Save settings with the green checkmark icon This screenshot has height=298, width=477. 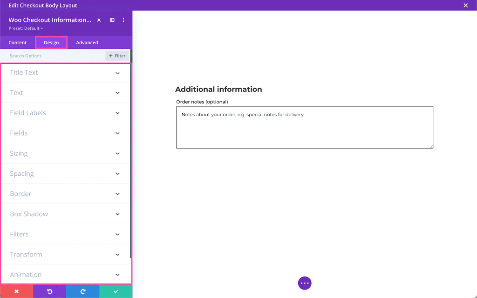tap(116, 291)
